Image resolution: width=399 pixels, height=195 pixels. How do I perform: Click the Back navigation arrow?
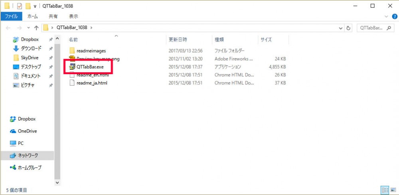8,28
